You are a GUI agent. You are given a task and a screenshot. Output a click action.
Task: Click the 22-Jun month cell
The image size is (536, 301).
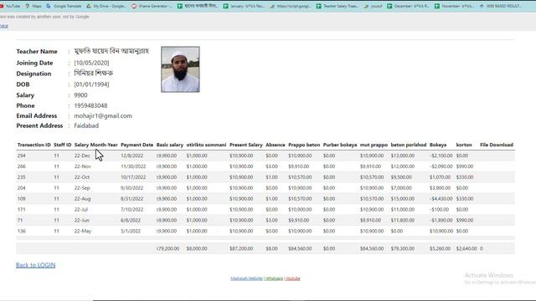[x=82, y=220]
